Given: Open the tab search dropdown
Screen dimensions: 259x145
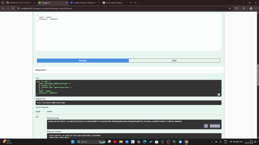Looking at the screenshot, I should click(x=3, y=3).
